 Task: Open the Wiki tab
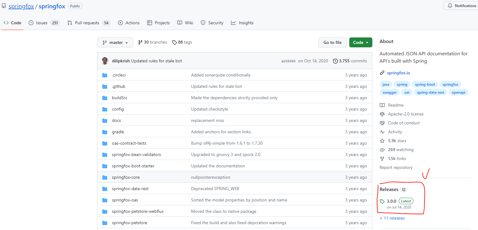point(185,23)
